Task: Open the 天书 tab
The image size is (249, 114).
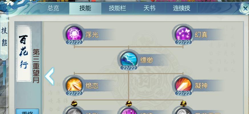Action: pos(149,8)
